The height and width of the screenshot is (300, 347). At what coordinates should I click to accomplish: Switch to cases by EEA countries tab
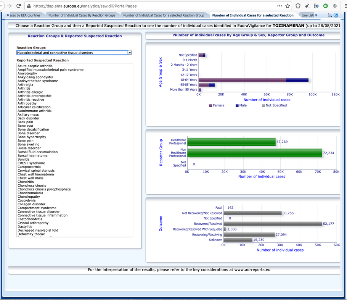(25, 15)
